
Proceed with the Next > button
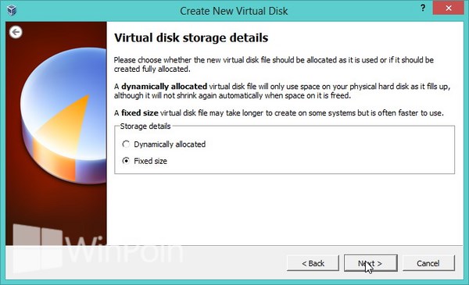click(371, 263)
